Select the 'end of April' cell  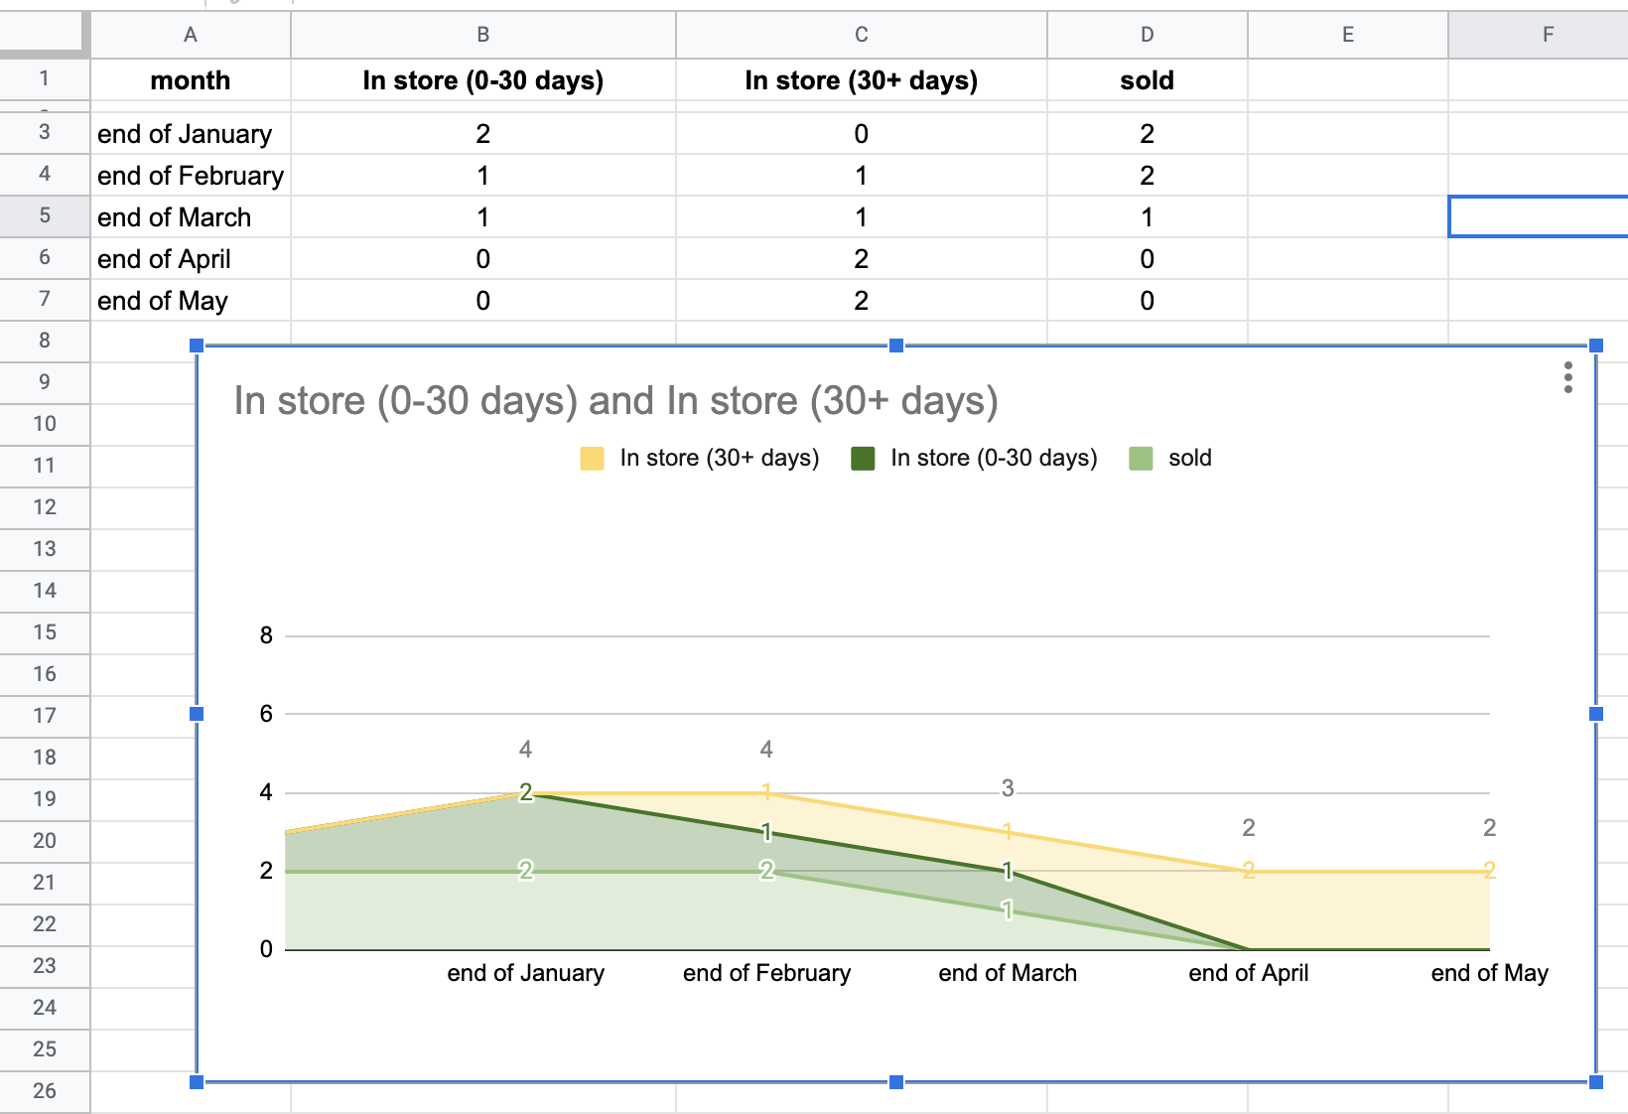[x=191, y=259]
